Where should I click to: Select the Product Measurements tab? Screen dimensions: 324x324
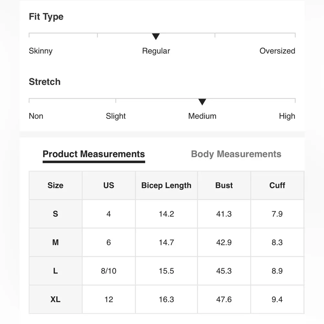94,154
